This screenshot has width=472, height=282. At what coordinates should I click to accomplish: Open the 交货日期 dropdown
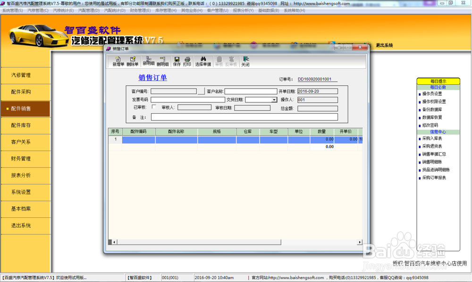(x=274, y=100)
